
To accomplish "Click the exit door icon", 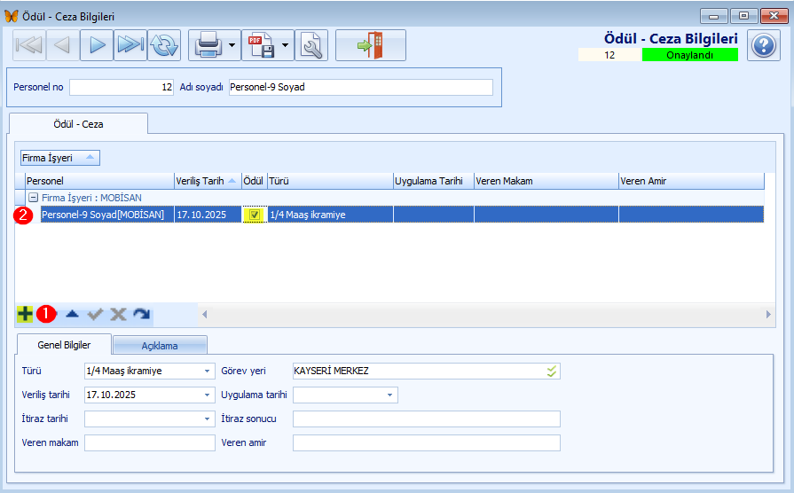I will (370, 45).
